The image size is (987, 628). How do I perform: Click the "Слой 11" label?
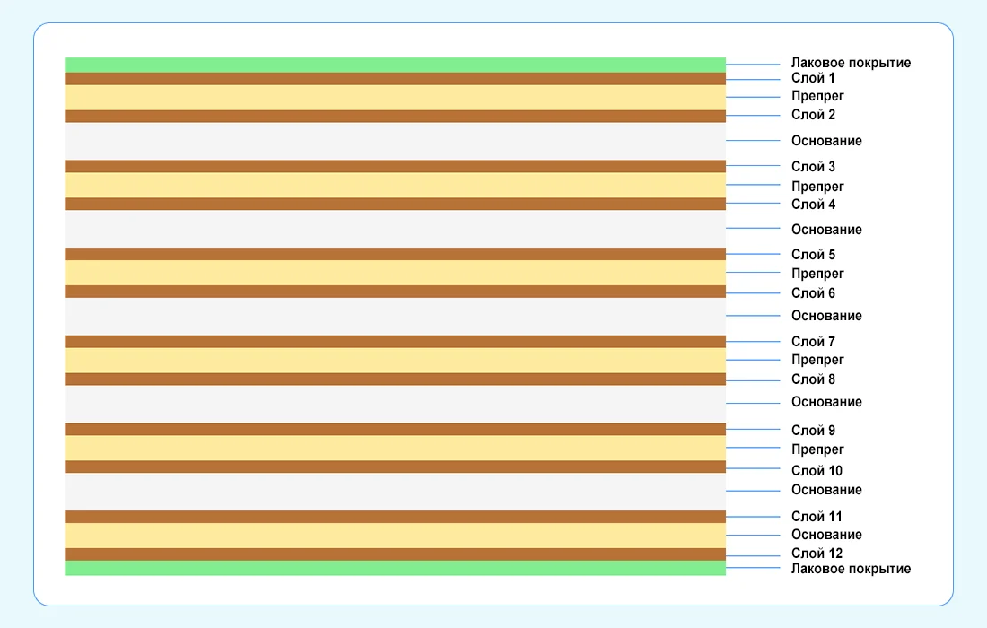pos(817,517)
